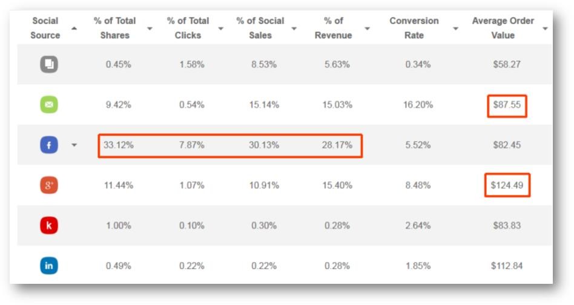Image resolution: width=574 pixels, height=305 pixels.
Task: Sort using Average Order Value arrow
Action: (x=545, y=28)
